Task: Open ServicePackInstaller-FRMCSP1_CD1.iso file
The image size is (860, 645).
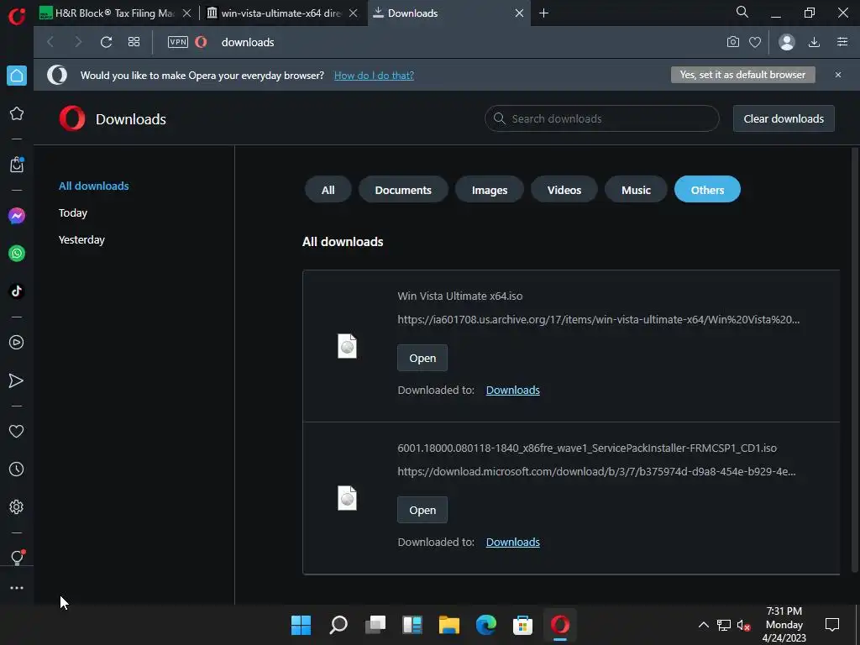Action: point(422,510)
